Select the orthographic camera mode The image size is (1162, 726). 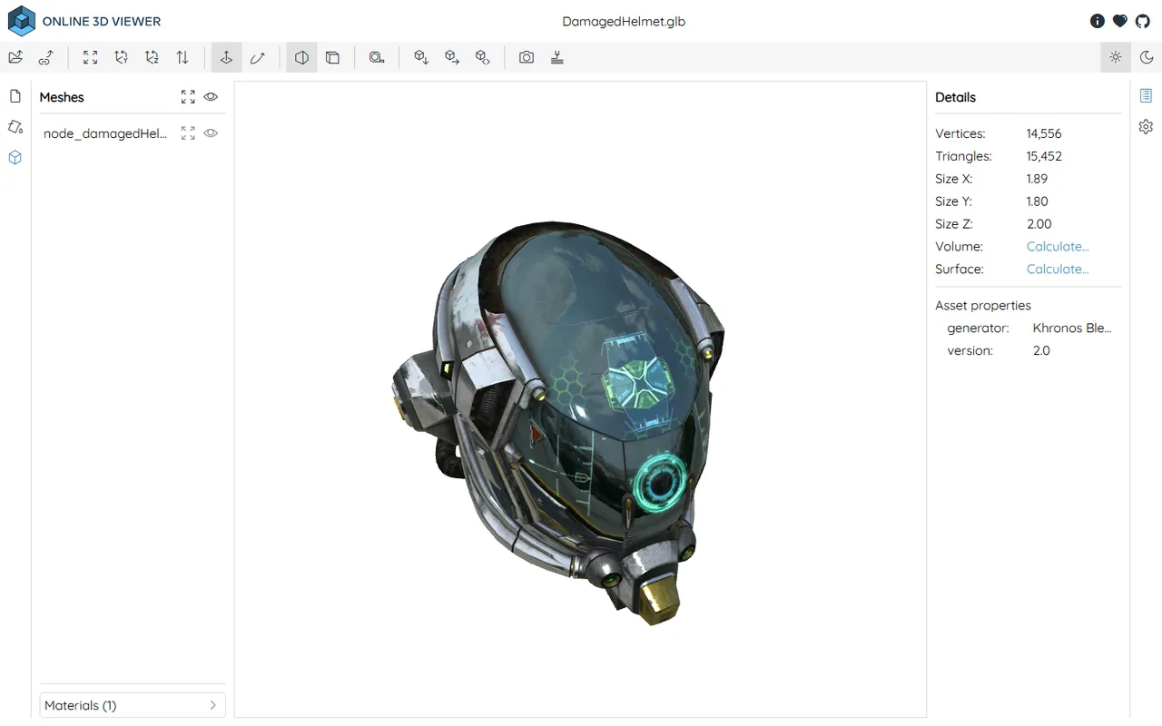[x=333, y=57]
